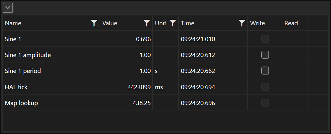Sort by the Read column header
The width and height of the screenshot is (331, 134).
pos(291,23)
